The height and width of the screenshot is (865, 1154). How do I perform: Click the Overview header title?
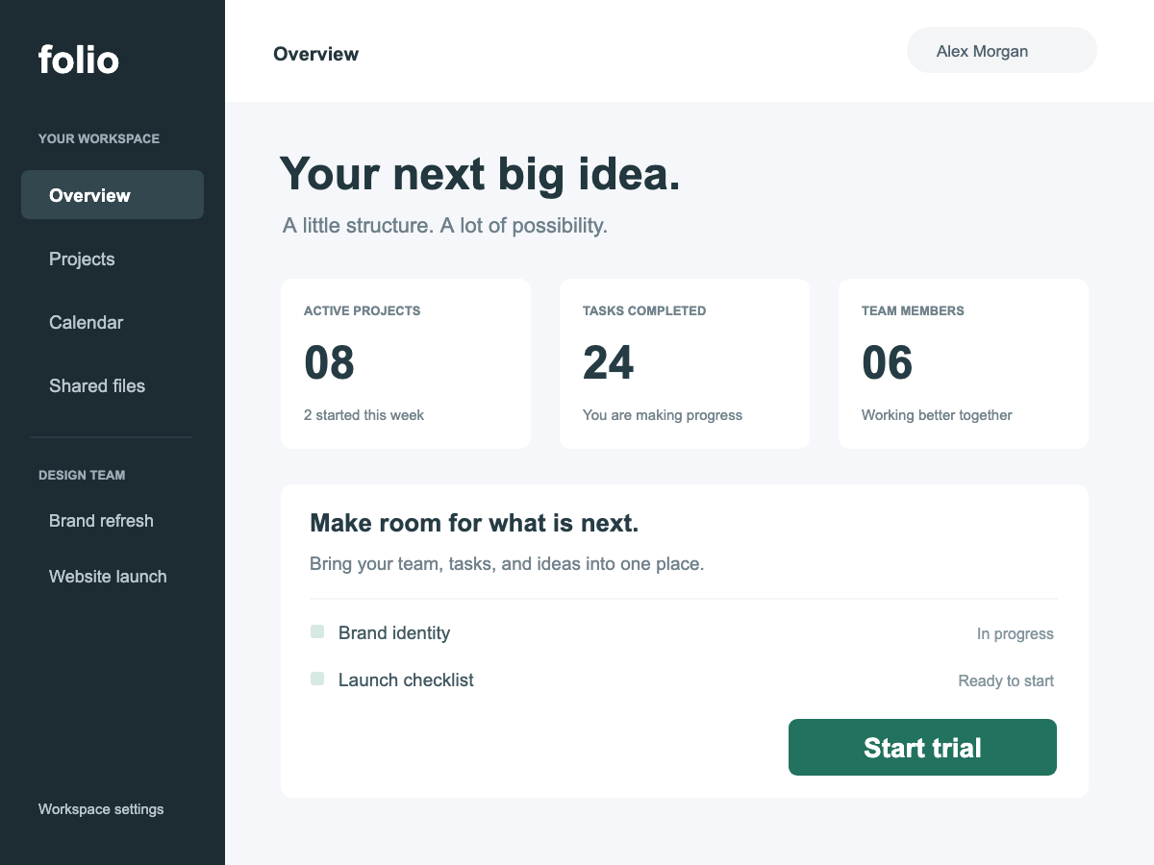(315, 54)
